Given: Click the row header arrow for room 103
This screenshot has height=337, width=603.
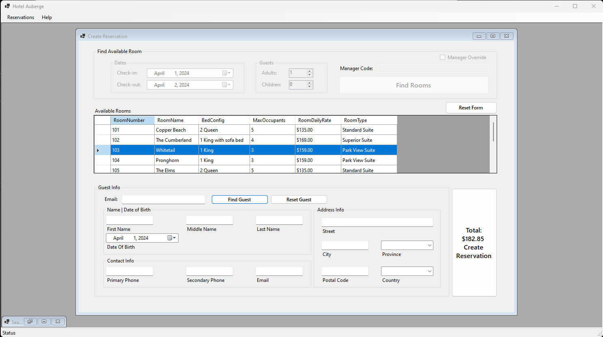Looking at the screenshot, I should click(102, 150).
